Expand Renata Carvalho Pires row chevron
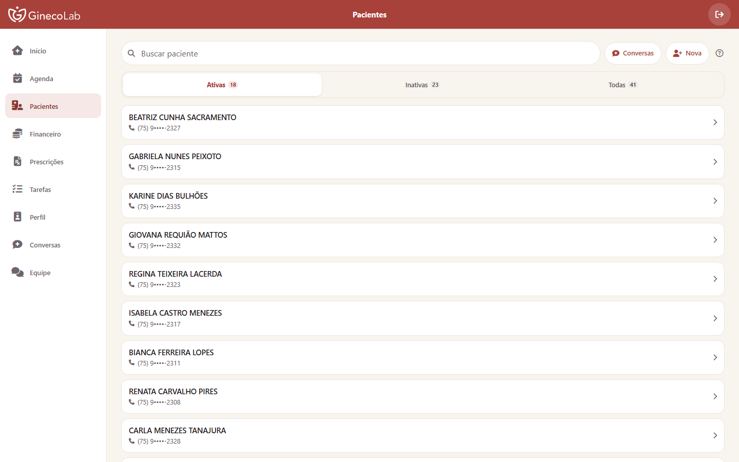The image size is (739, 462). [x=715, y=396]
